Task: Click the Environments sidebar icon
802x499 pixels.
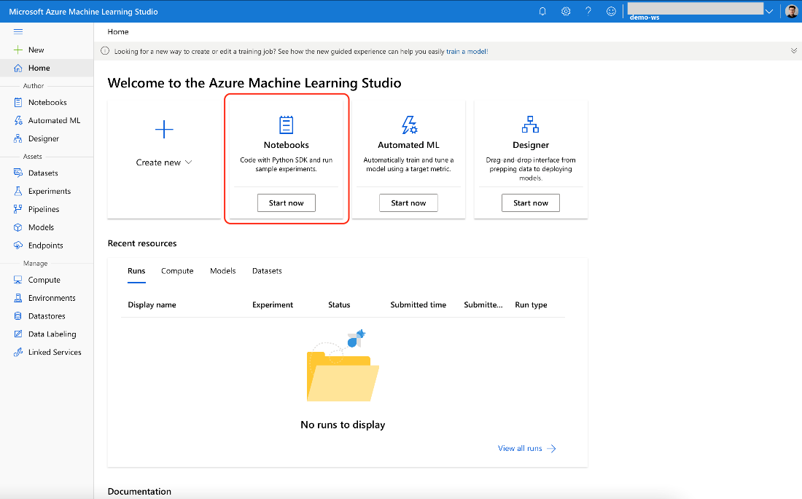Action: click(x=18, y=298)
